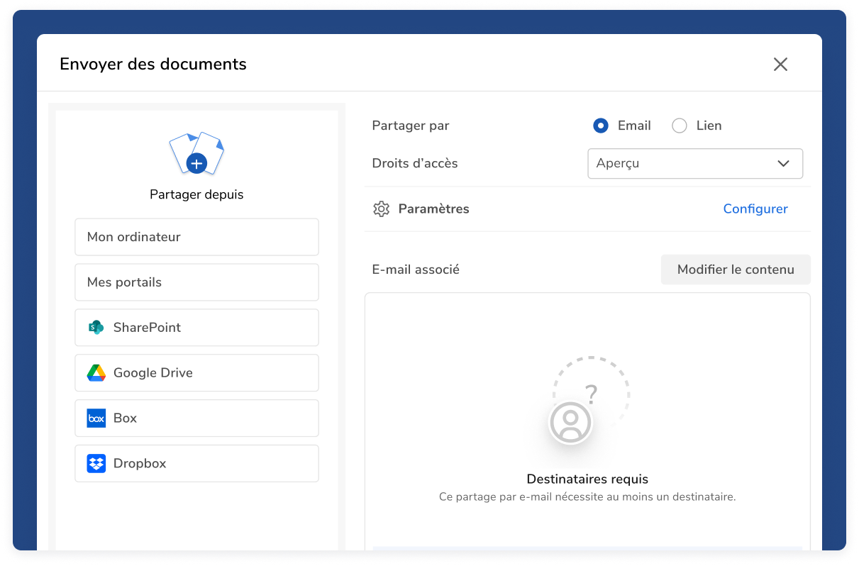The width and height of the screenshot is (859, 566).
Task: Click the chevron arrow in Aperçu field
Action: pos(783,163)
